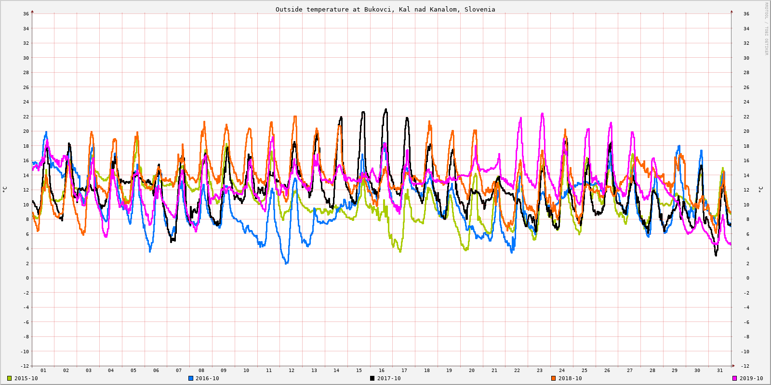Click the left axis 36 label
Viewport: 771px width, 385px height.
(26, 14)
